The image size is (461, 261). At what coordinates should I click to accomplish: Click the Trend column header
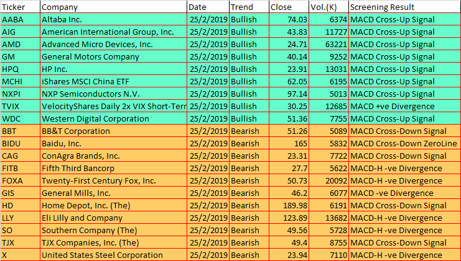click(249, 7)
